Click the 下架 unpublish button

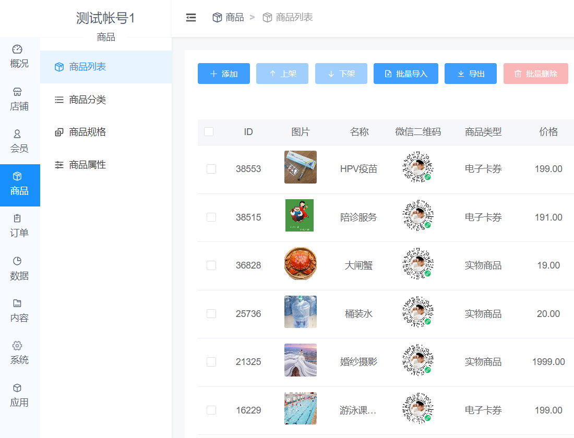pos(341,74)
